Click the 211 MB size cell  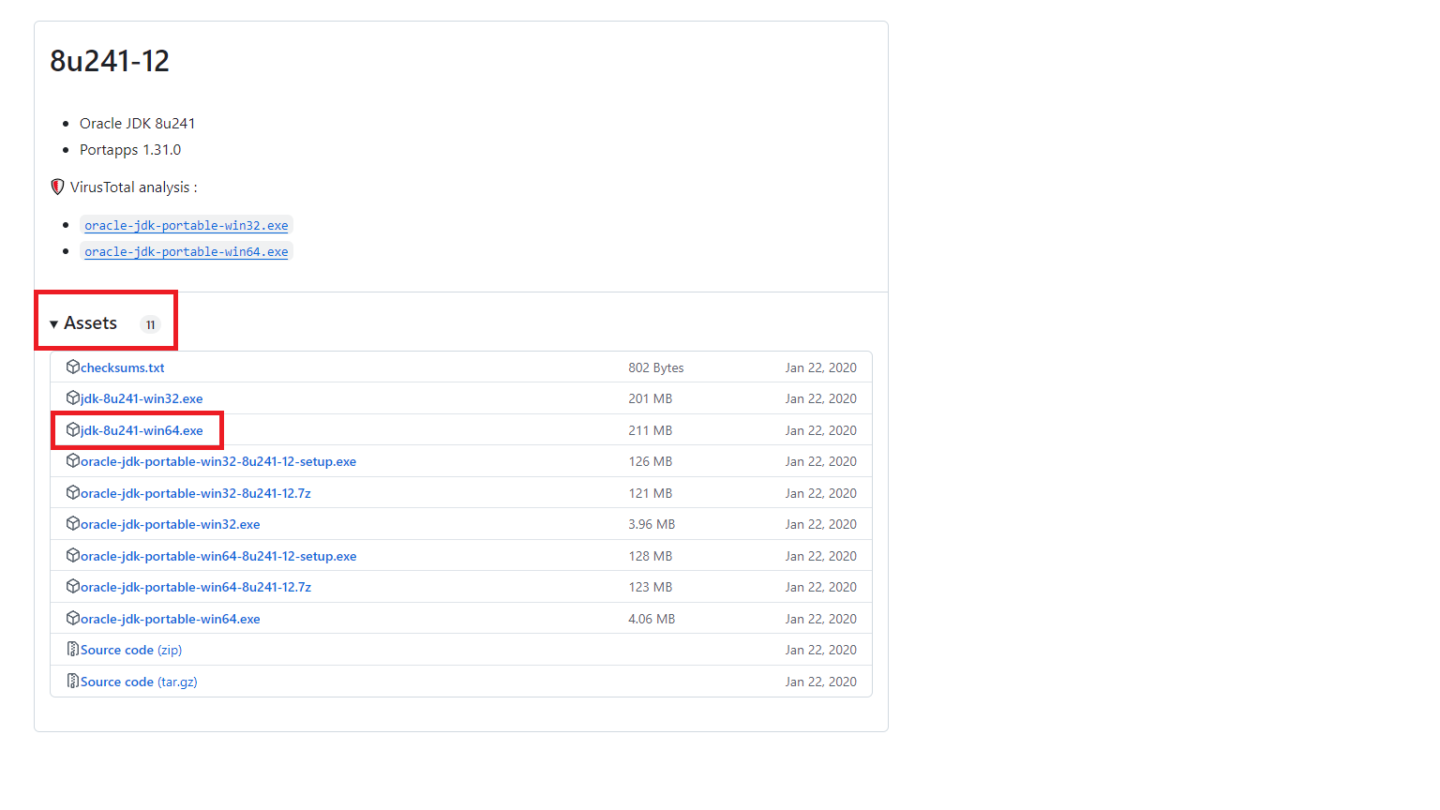651,430
